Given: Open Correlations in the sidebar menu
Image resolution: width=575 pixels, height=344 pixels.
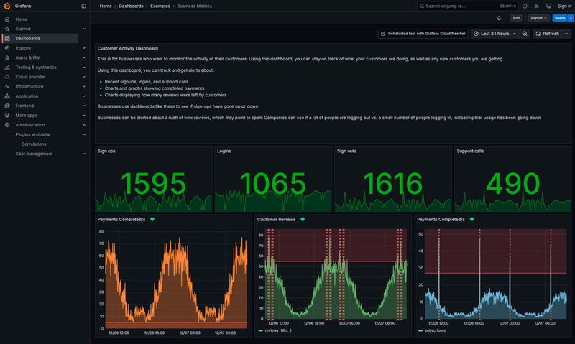Looking at the screenshot, I should coord(34,144).
